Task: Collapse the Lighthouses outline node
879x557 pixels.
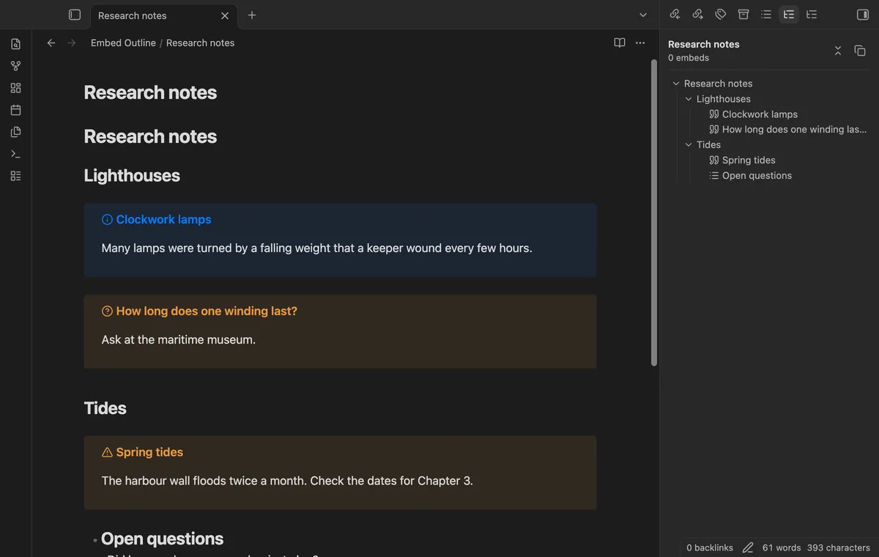Action: 689,99
